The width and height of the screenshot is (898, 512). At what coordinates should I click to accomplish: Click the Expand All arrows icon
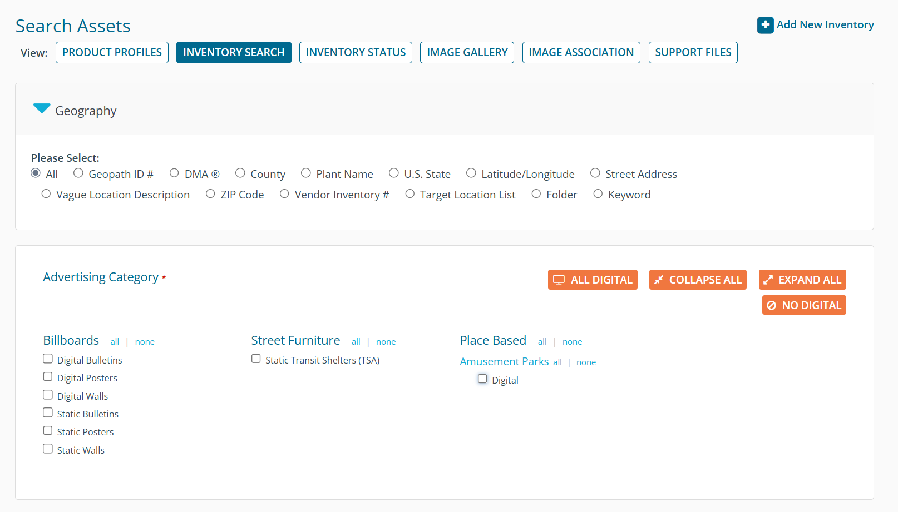click(768, 280)
